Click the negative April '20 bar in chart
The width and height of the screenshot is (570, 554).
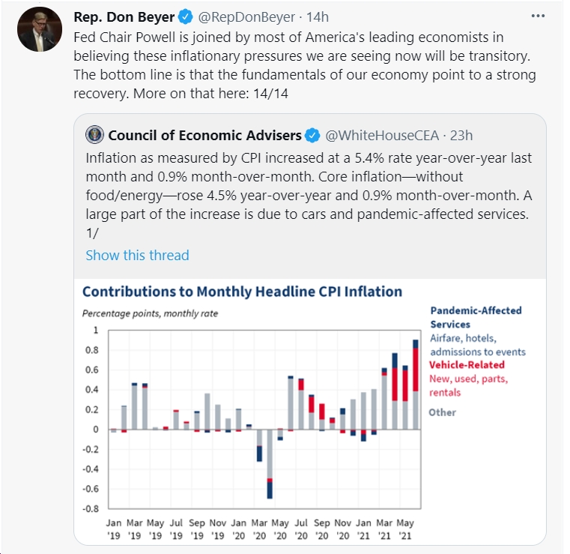pyautogui.click(x=270, y=464)
